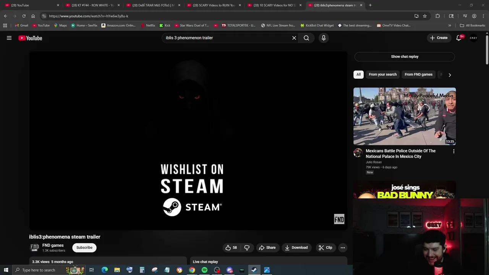Bookmark this page with the star icon
The height and width of the screenshot is (275, 489).
[425, 16]
